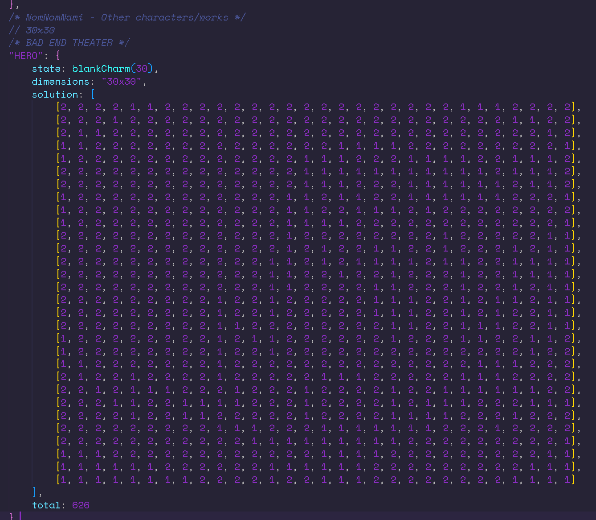
Task: Click the closing bracket below the solution array
Action: (x=35, y=492)
